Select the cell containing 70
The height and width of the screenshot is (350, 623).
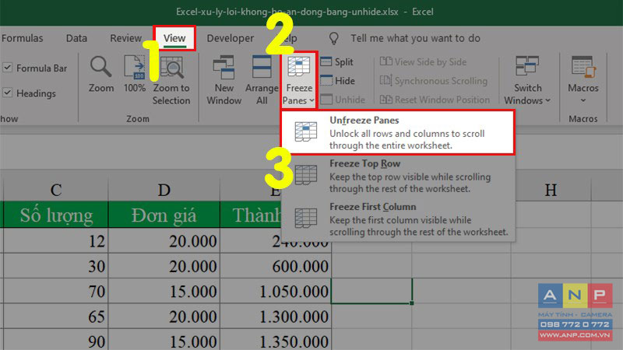click(x=56, y=291)
